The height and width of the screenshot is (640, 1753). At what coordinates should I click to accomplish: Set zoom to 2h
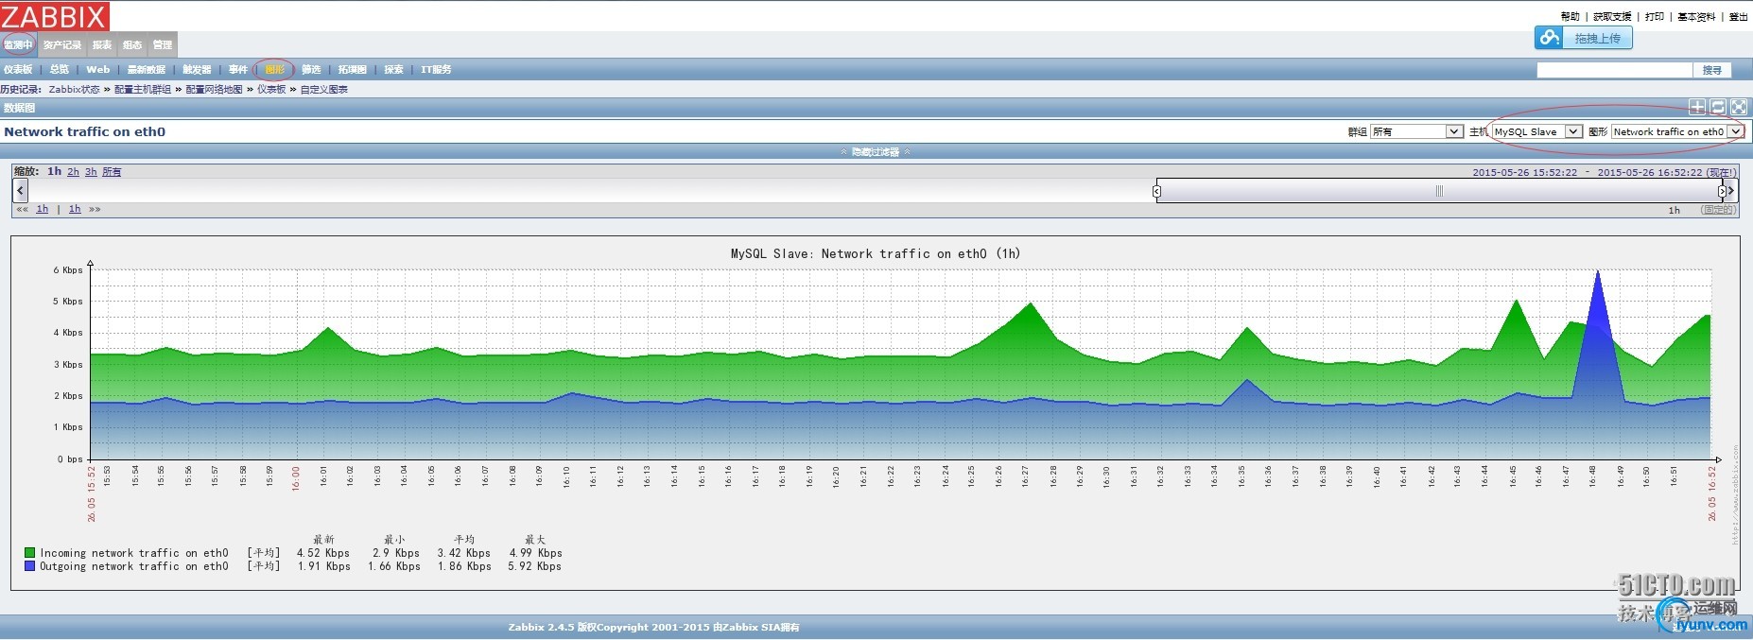[x=73, y=172]
